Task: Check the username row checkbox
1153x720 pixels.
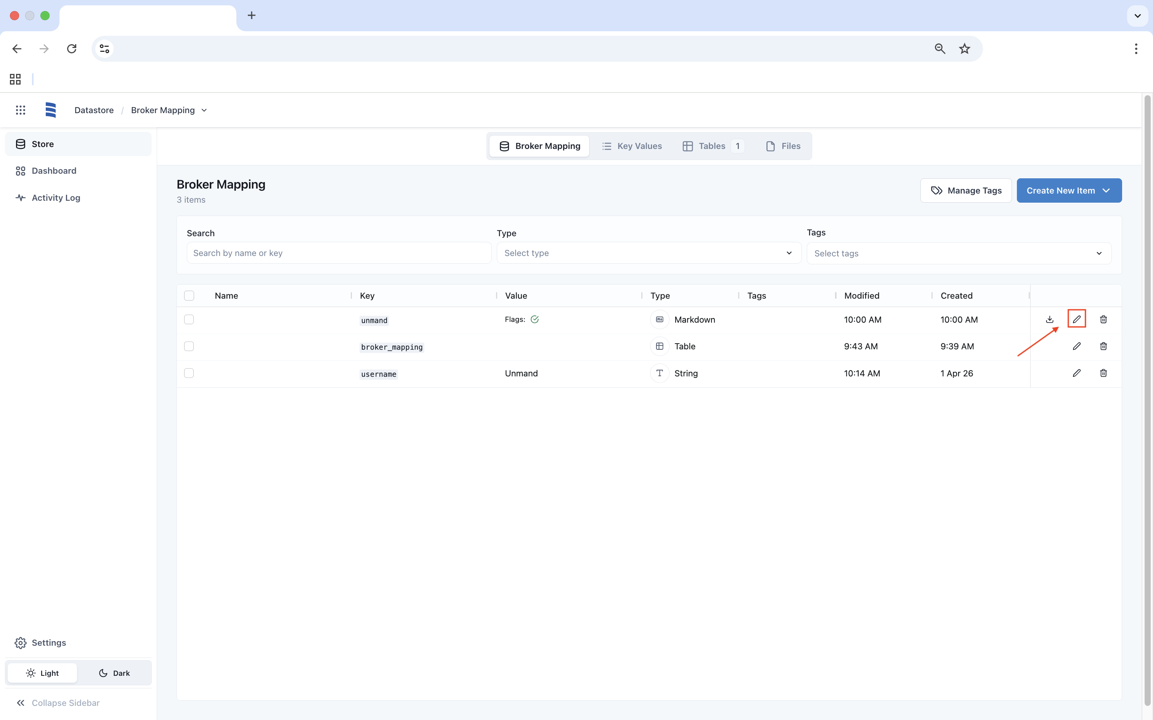Action: 189,373
